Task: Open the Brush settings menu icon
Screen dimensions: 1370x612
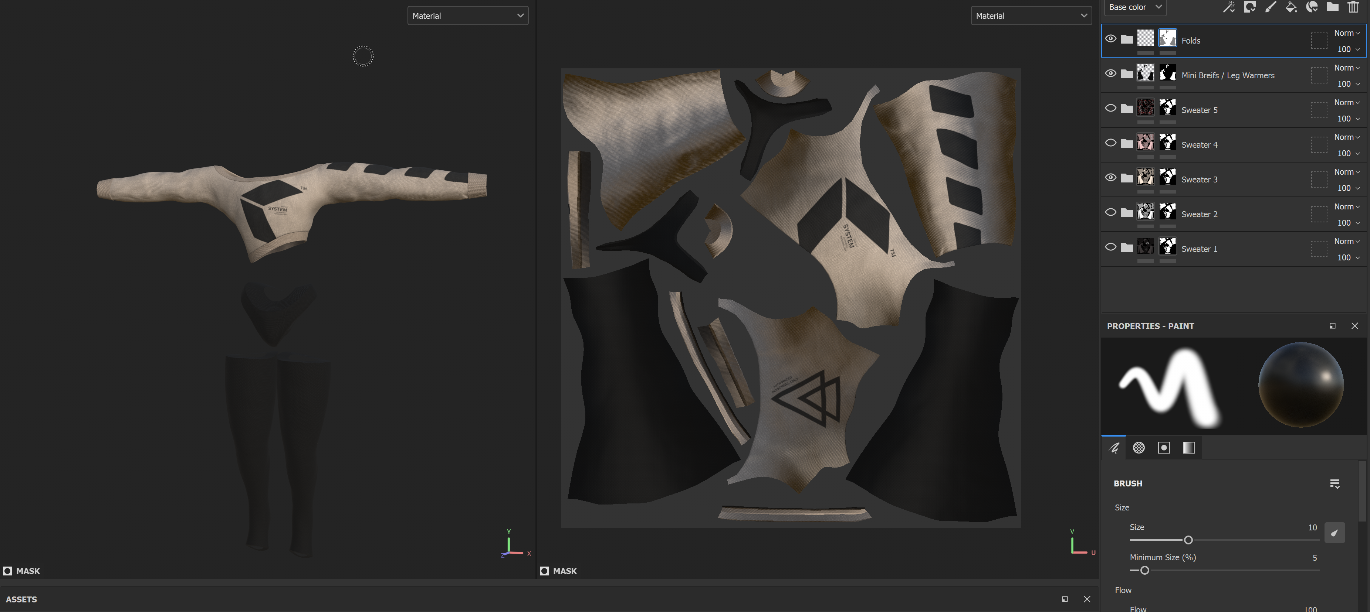Action: 1335,483
